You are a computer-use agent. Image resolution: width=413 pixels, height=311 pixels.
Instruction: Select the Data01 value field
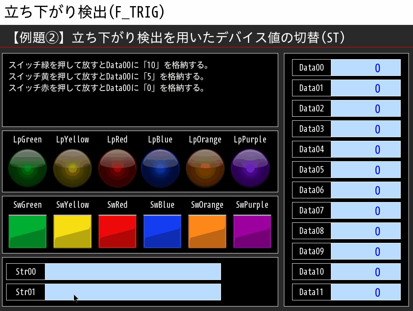click(366, 88)
